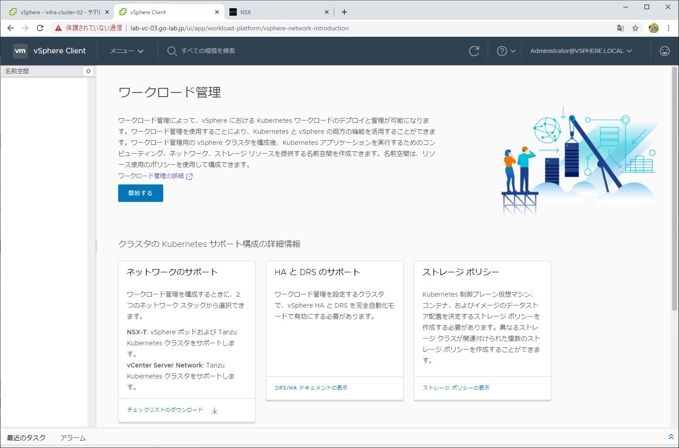The height and width of the screenshot is (448, 679).
Task: Reload the page with browser refresh
Action: [40, 28]
